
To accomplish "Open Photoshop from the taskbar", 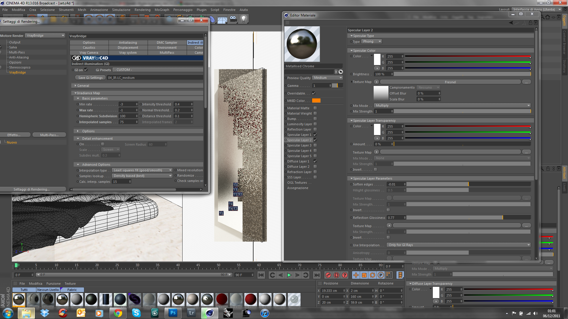I will click(x=173, y=313).
